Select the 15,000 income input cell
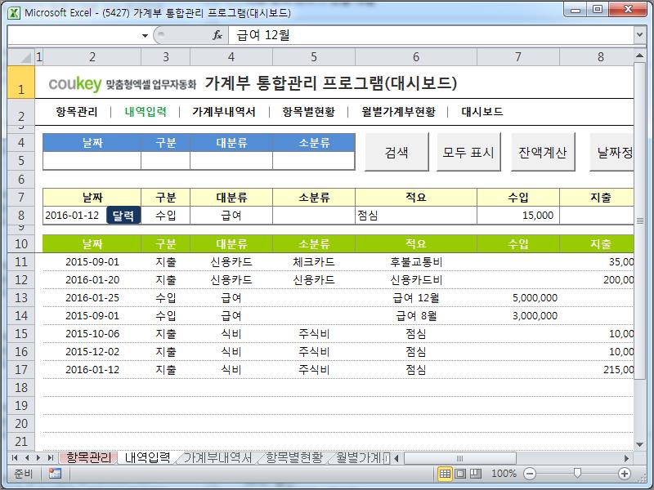 [518, 216]
